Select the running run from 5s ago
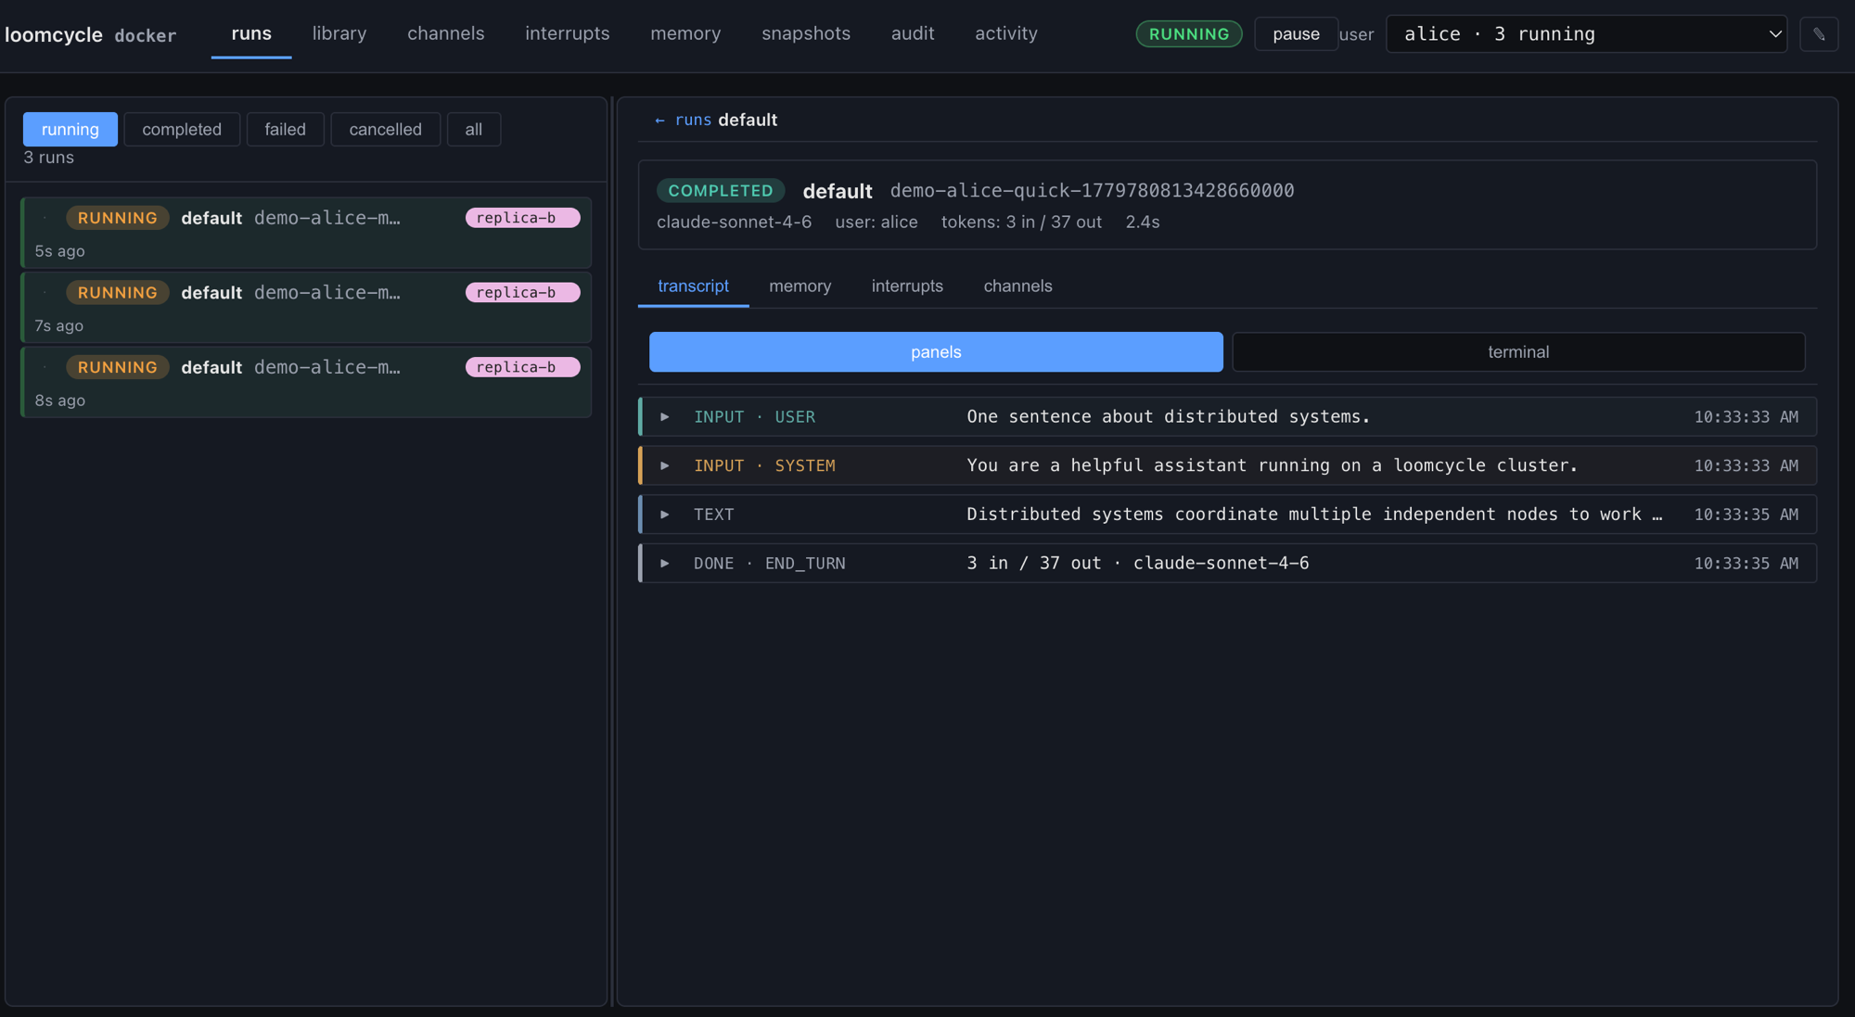The image size is (1855, 1017). (306, 233)
